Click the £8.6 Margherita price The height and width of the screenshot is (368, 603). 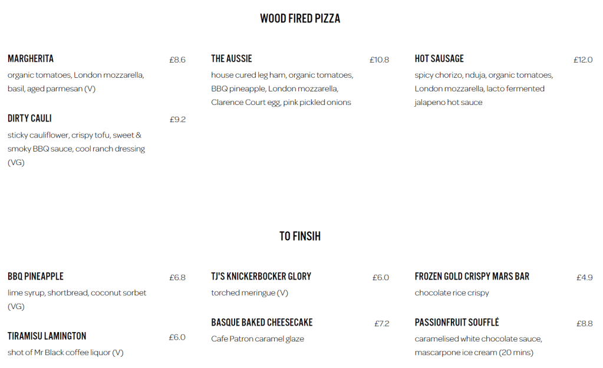[x=177, y=60]
